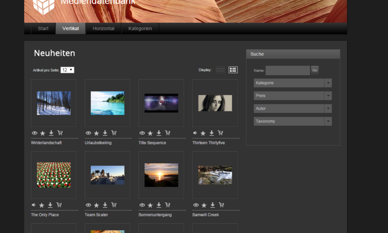Open The Only Place title link

click(45, 215)
